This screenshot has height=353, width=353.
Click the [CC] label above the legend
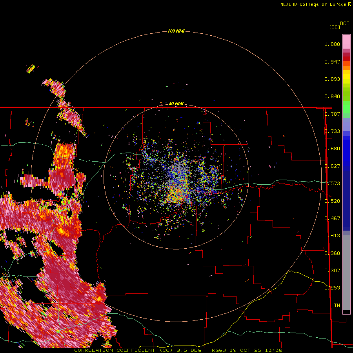coord(335,27)
